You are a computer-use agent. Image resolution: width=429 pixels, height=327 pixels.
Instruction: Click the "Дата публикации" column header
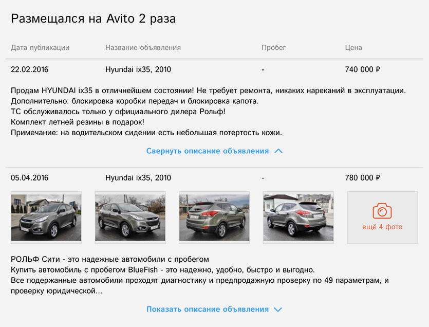[x=40, y=48]
